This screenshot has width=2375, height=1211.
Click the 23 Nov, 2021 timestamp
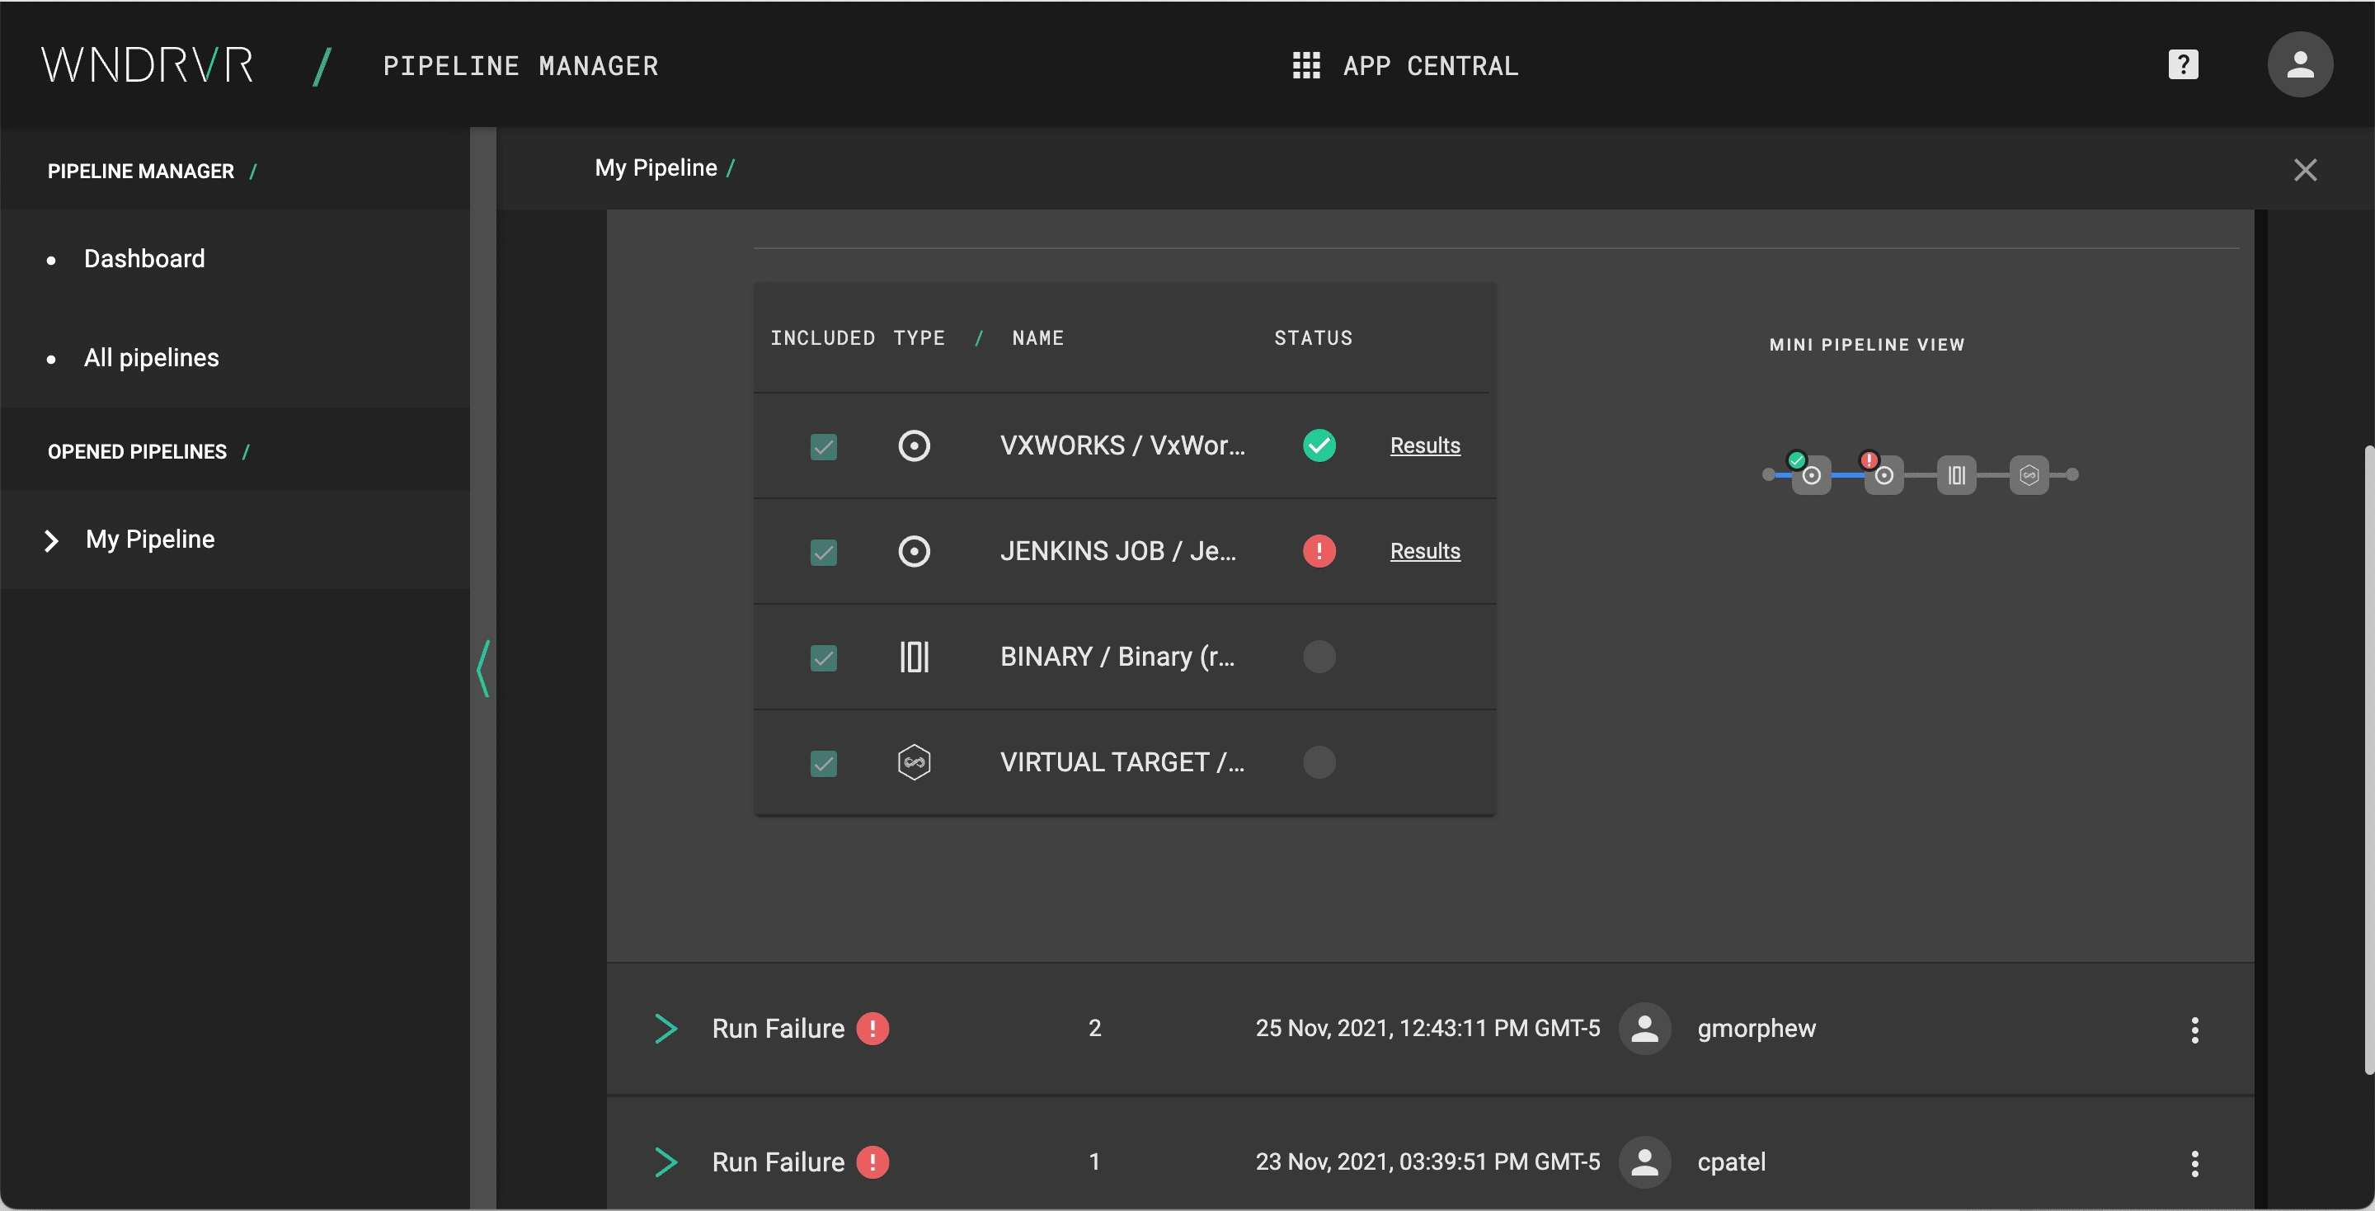(x=1427, y=1163)
